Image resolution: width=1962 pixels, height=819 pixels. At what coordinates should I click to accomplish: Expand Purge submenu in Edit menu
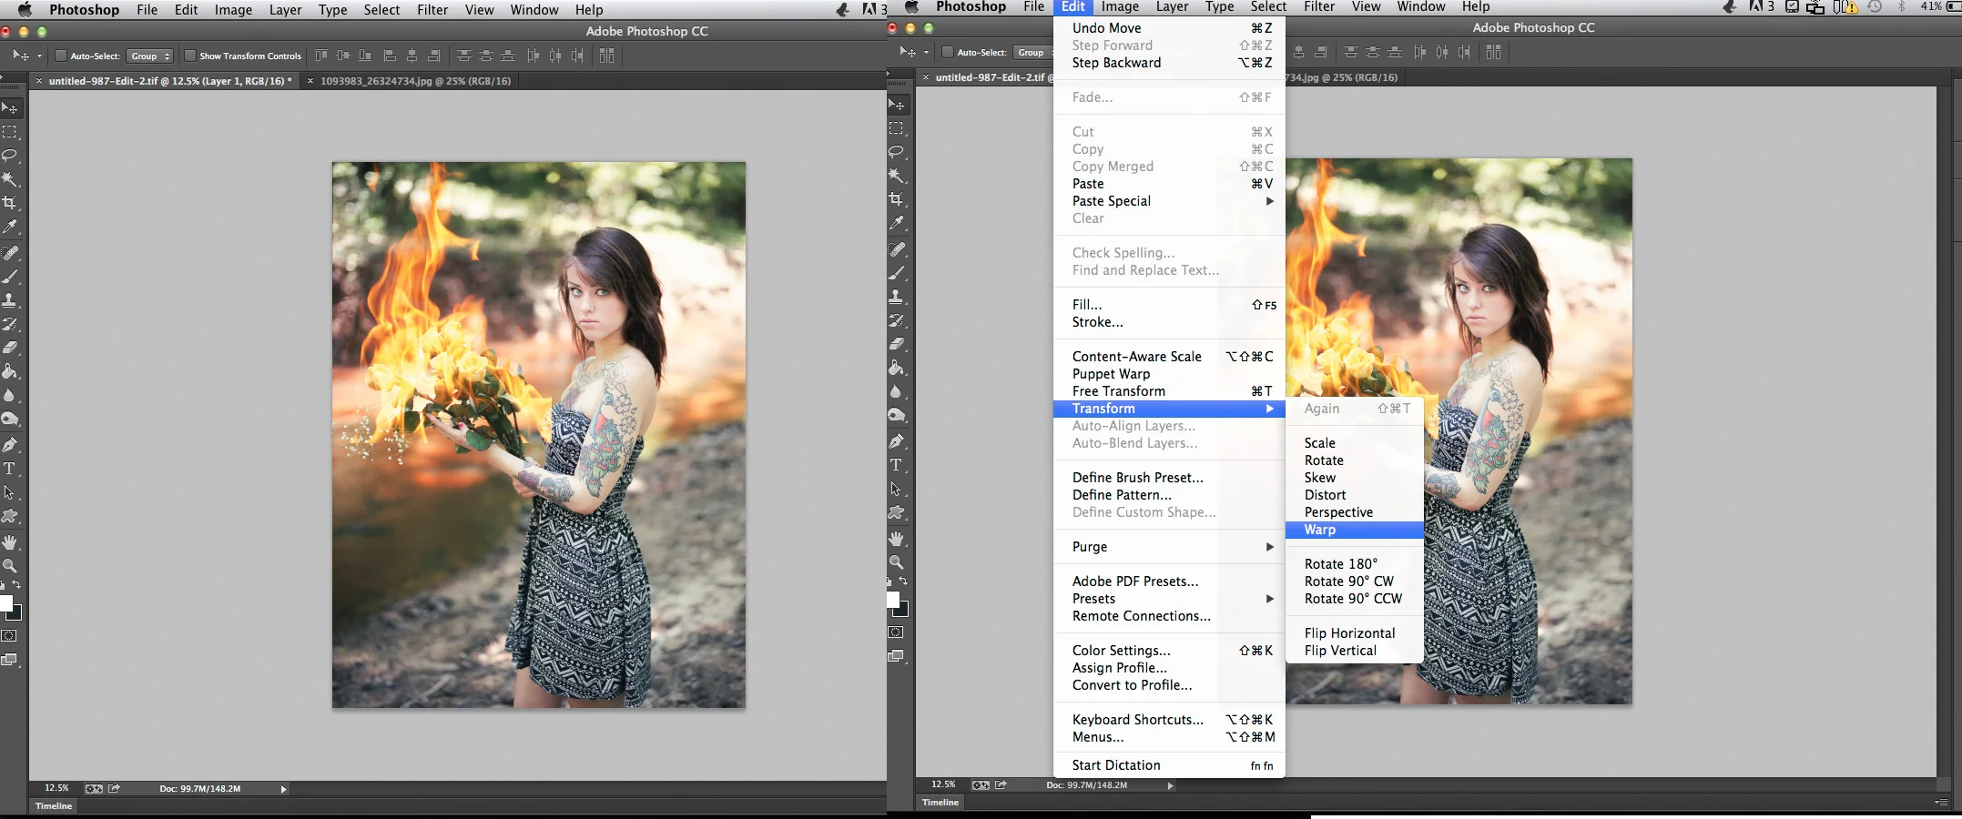pyautogui.click(x=1169, y=547)
